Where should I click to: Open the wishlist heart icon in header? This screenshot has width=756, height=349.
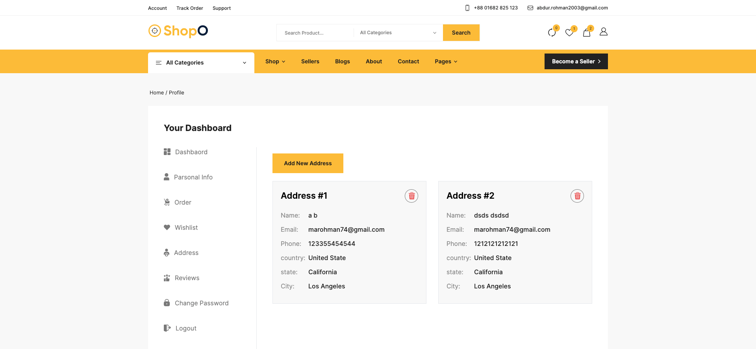(569, 33)
